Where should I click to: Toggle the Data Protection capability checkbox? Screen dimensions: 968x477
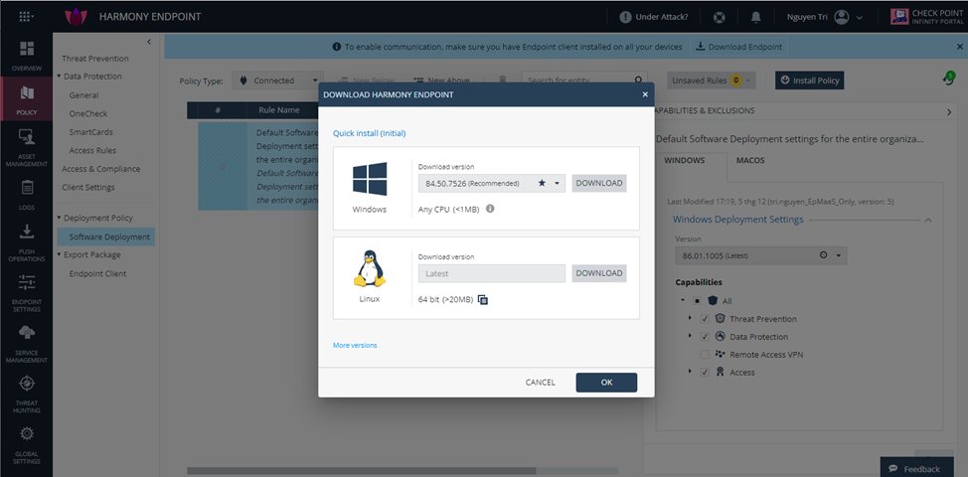pos(705,337)
